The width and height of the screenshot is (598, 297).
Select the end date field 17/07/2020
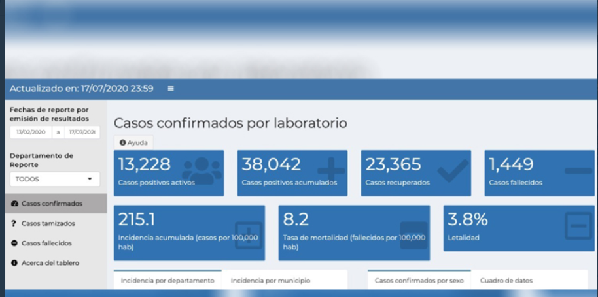pyautogui.click(x=82, y=133)
